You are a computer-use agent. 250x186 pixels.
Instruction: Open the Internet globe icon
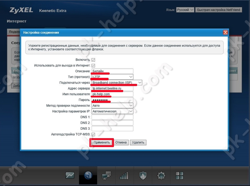tap(88, 176)
